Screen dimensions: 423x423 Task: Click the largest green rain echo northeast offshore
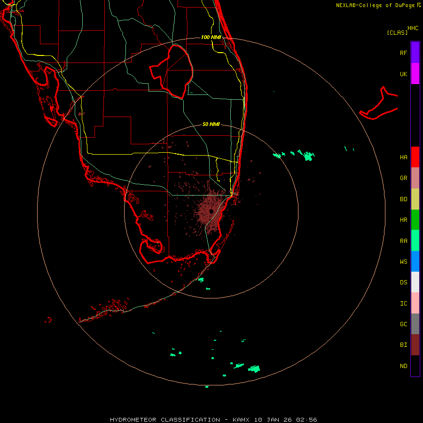pos(308,156)
